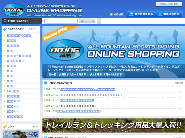Open the 2011.05.30 Kjus news link
Image resolution: width=185 pixels, height=138 pixels.
(88, 89)
